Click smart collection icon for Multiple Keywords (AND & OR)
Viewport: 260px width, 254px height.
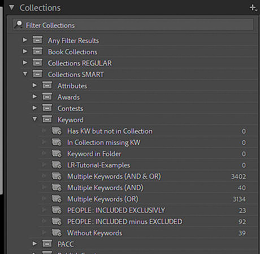(x=57, y=176)
